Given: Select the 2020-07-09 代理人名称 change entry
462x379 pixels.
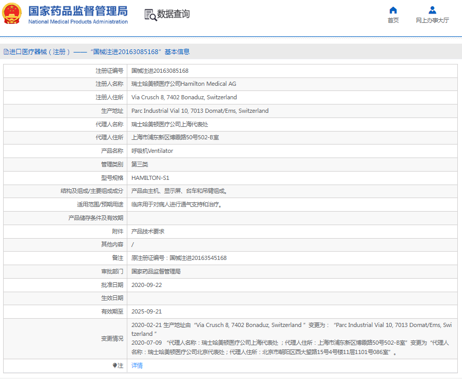Looking at the screenshot, I should 290,347.
